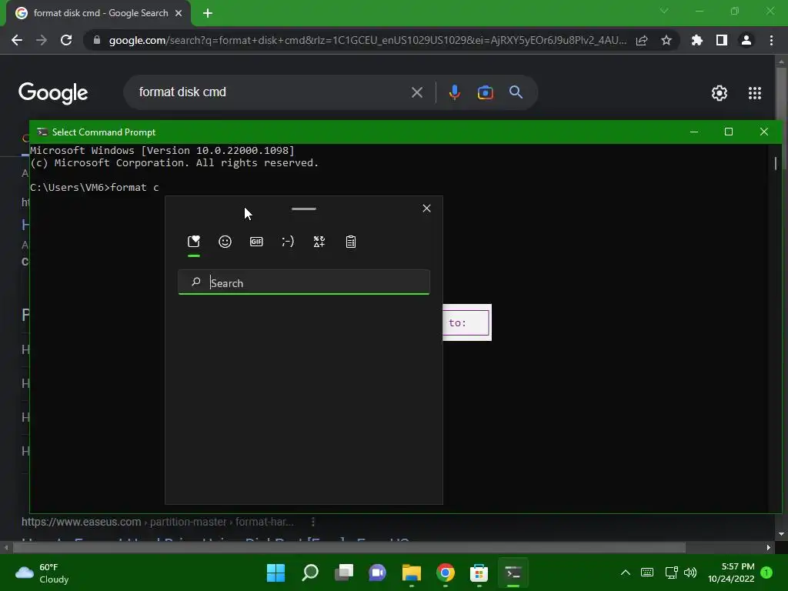Close the 'format disk cmd' Chrome tab

coord(179,13)
